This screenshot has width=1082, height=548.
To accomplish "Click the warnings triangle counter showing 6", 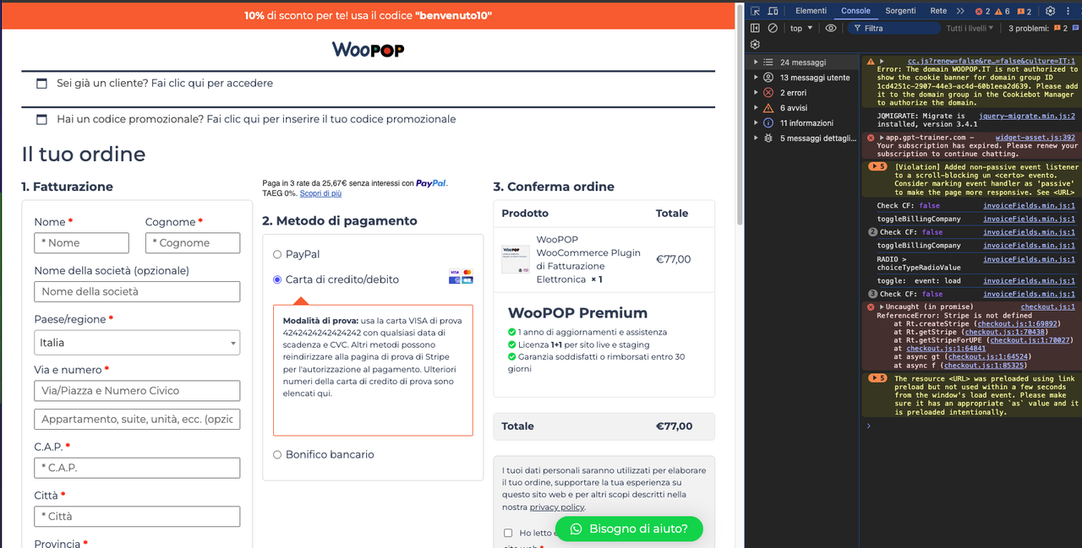I will coord(1003,11).
